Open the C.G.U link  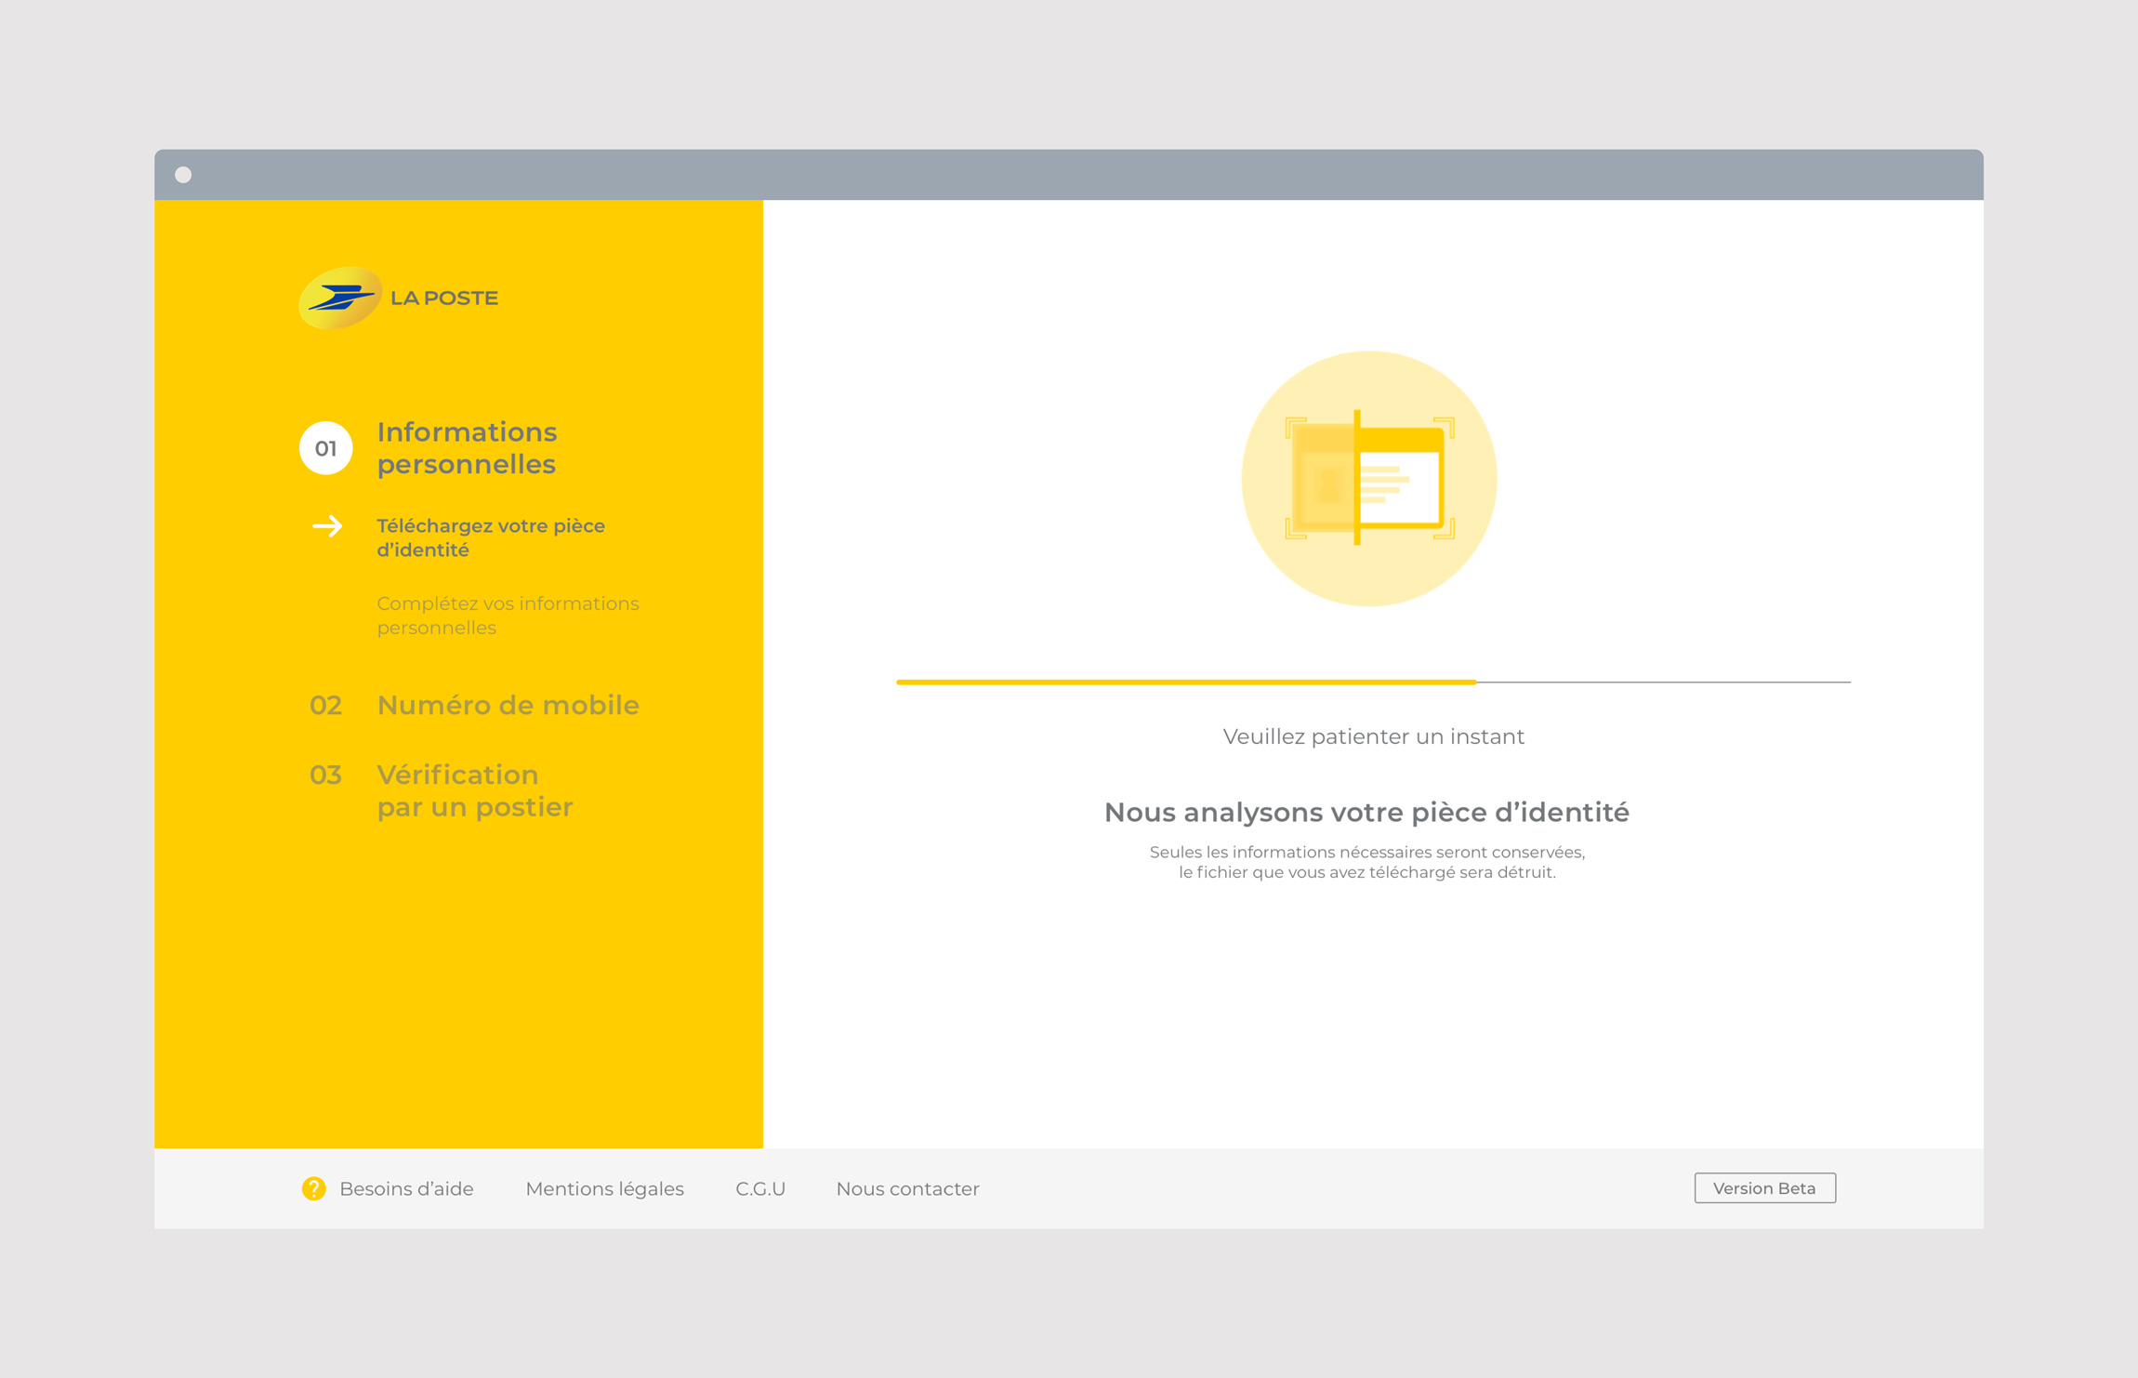coord(759,1188)
